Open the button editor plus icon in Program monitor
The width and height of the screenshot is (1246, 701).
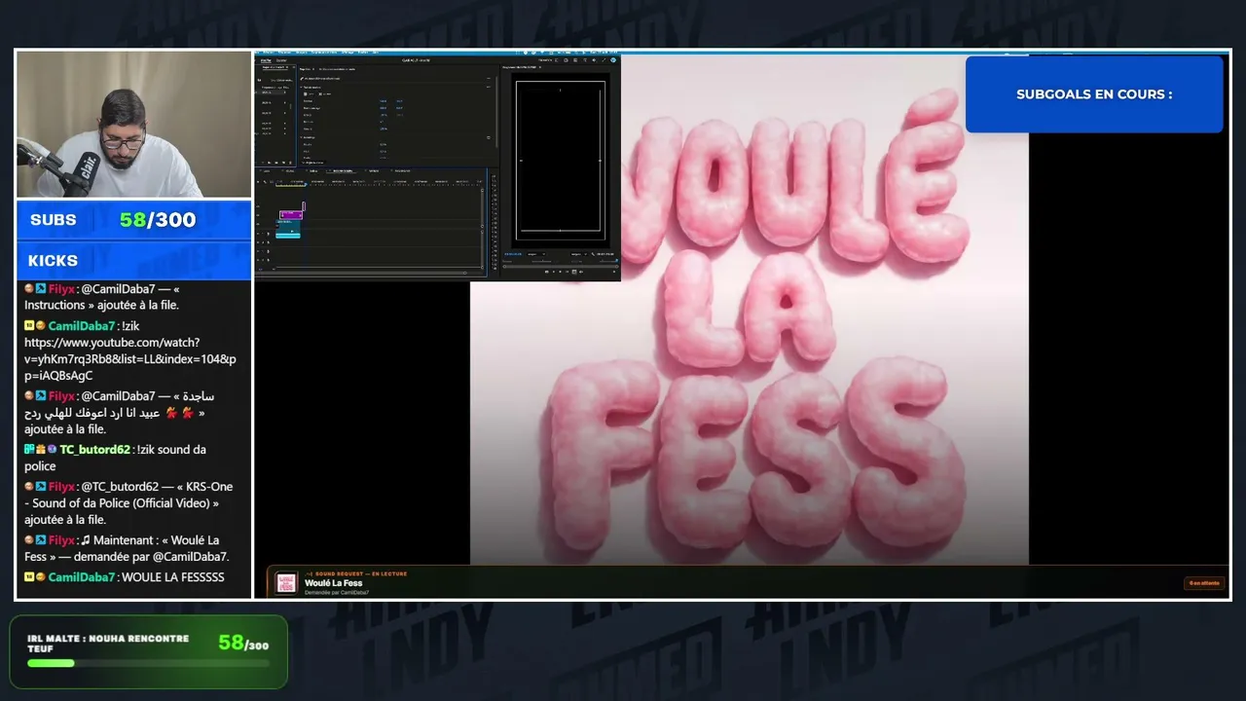613,273
